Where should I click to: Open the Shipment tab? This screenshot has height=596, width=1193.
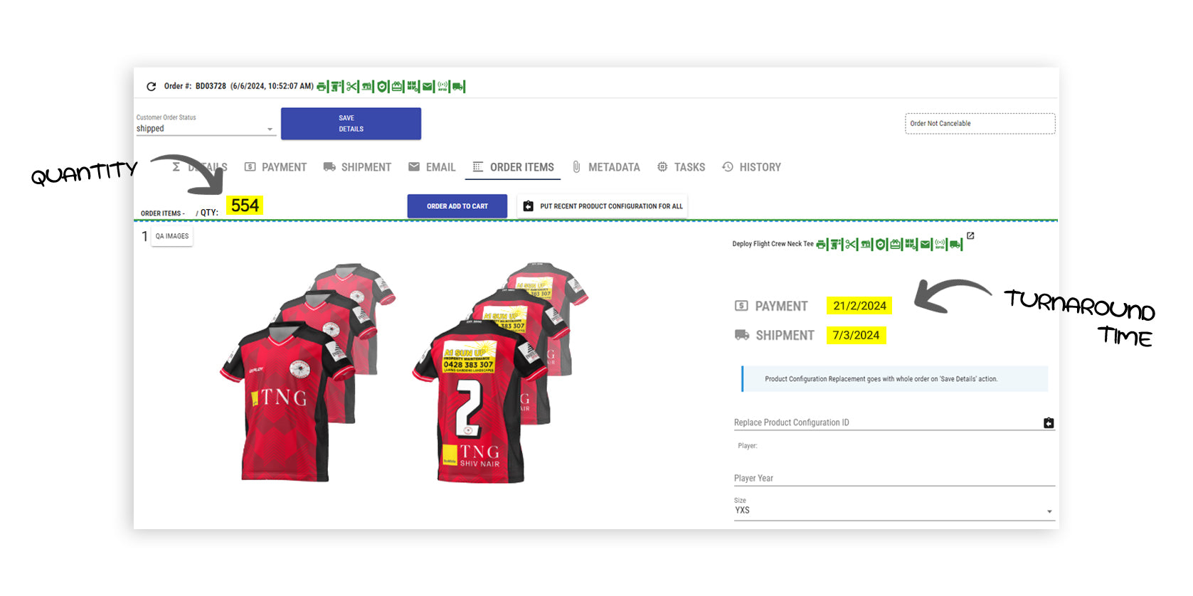pyautogui.click(x=357, y=167)
